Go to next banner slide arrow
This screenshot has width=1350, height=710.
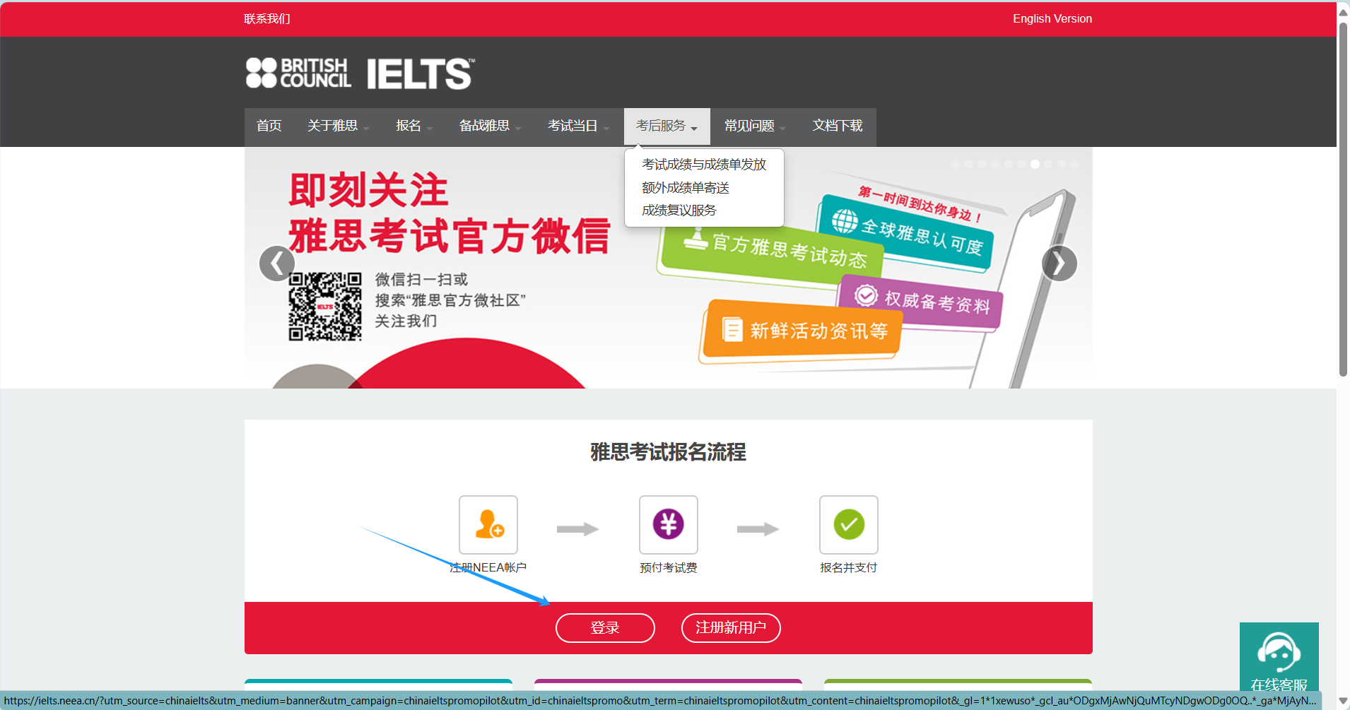pos(1059,264)
